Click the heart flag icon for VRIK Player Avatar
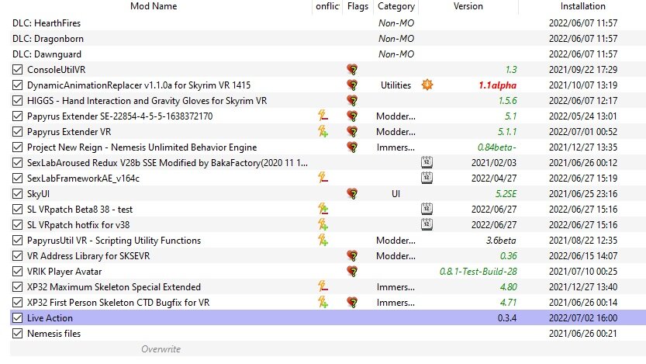646x364 pixels. click(352, 271)
